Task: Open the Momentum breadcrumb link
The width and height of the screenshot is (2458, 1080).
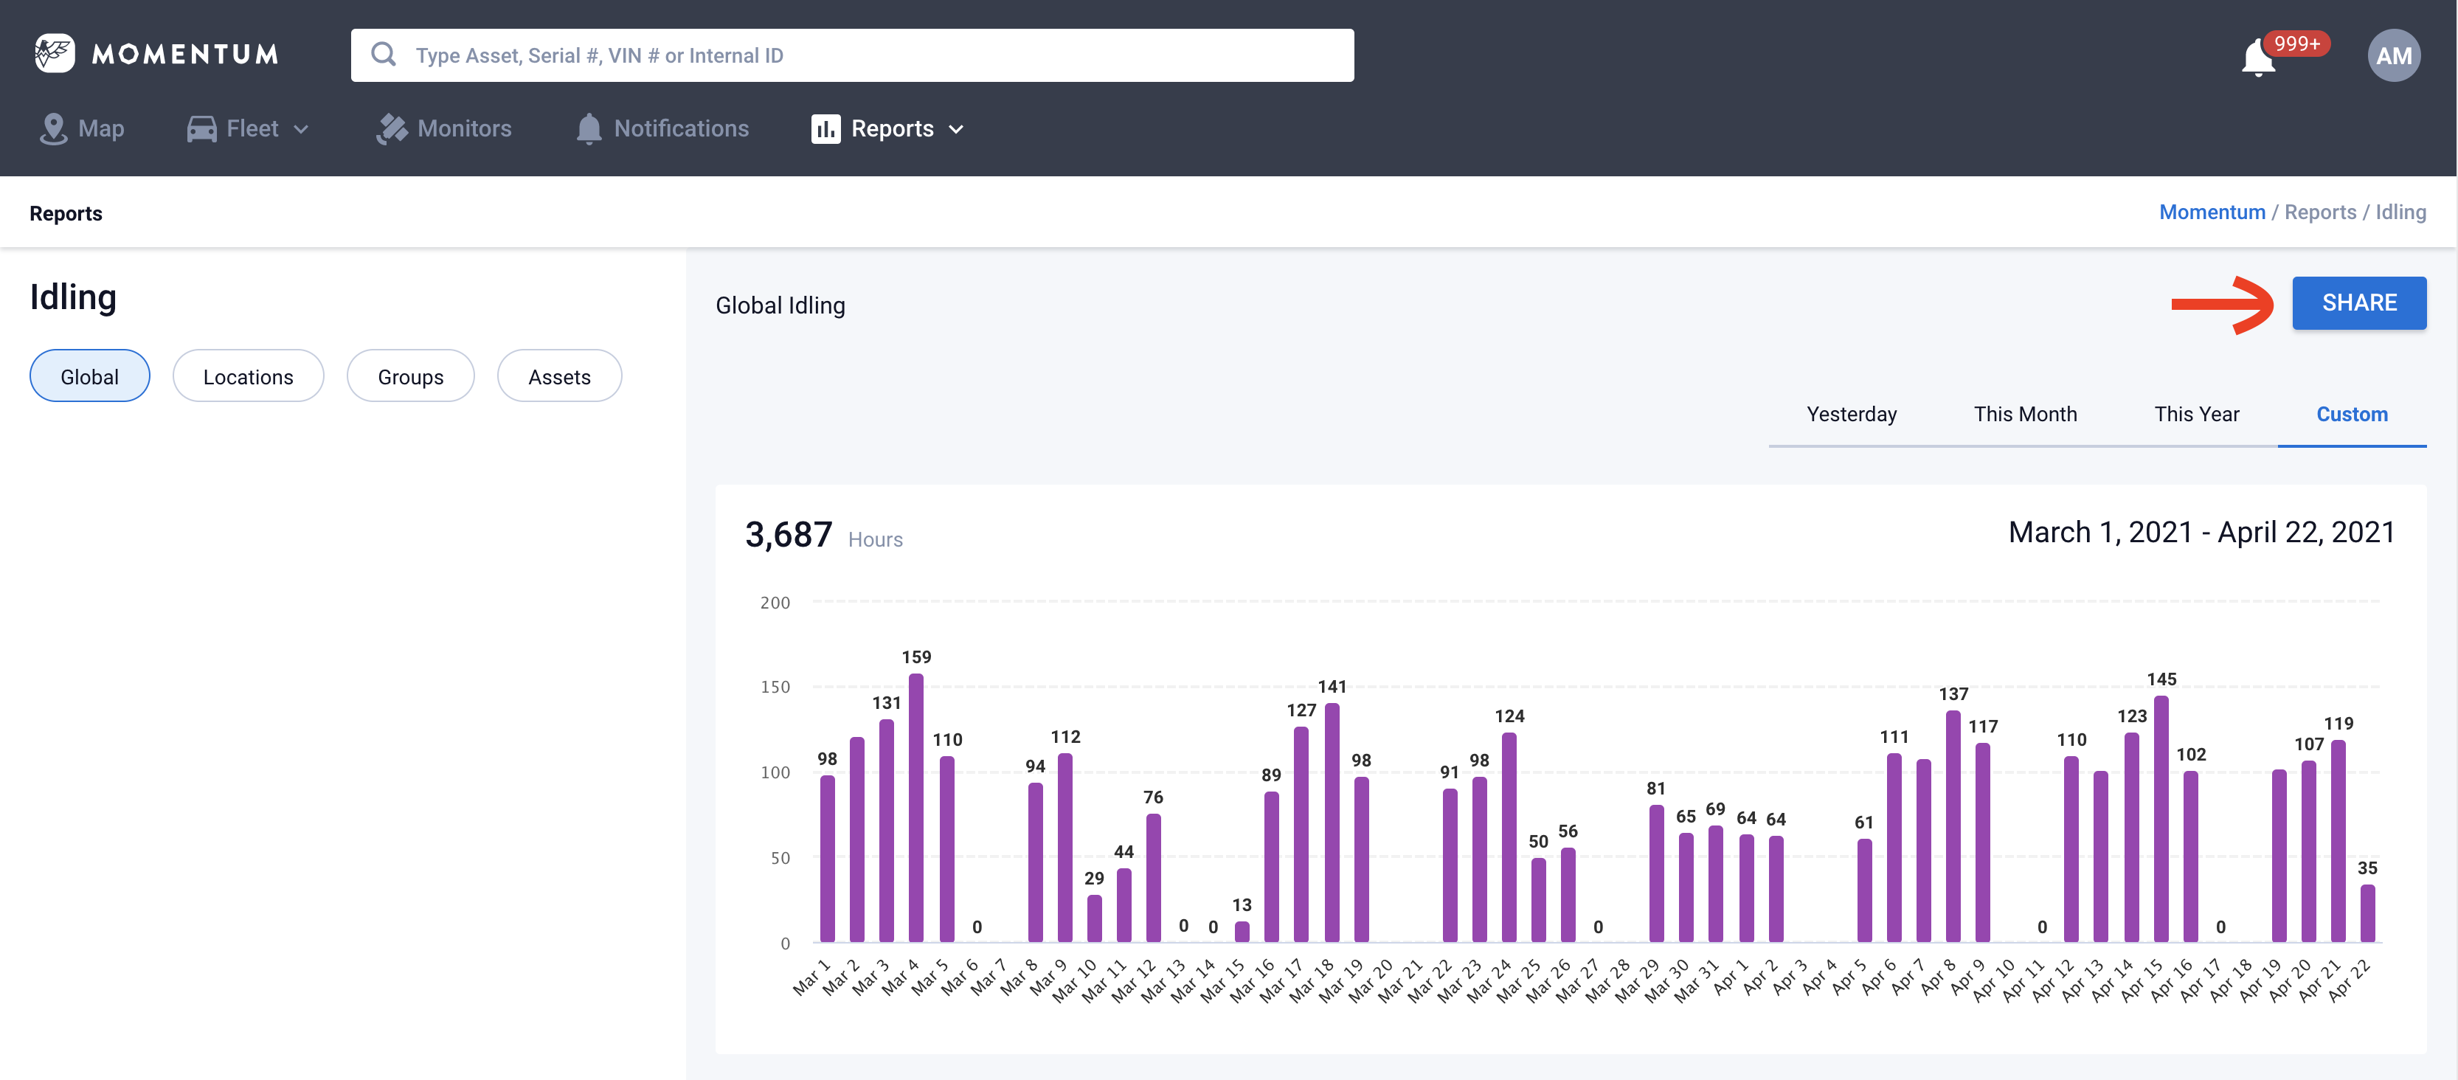Action: coord(2212,212)
